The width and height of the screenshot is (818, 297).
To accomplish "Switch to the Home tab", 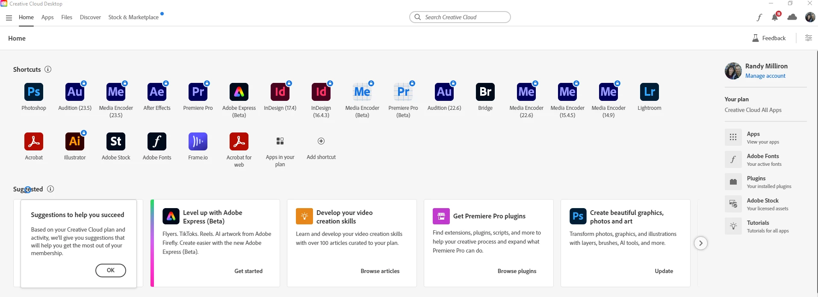I will (x=26, y=17).
